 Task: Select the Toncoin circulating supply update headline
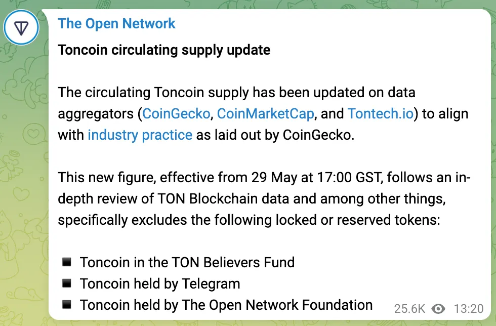tap(164, 50)
